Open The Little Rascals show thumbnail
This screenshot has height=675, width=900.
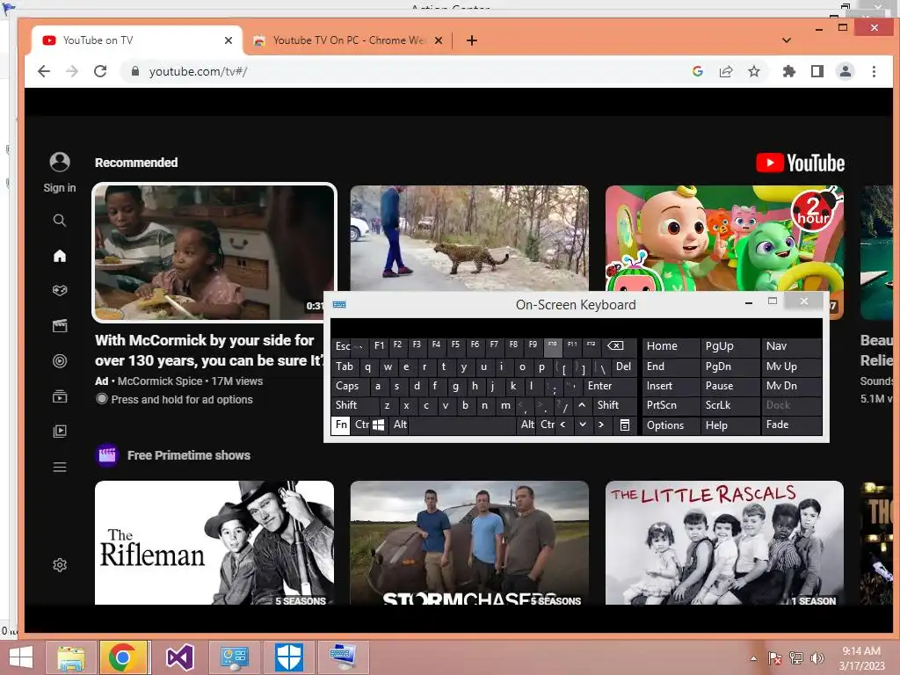click(724, 542)
